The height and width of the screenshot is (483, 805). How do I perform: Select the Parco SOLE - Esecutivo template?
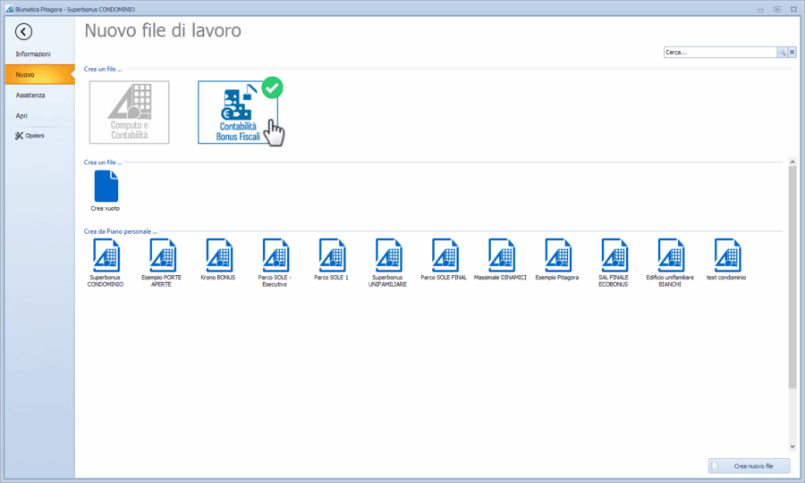tap(275, 262)
